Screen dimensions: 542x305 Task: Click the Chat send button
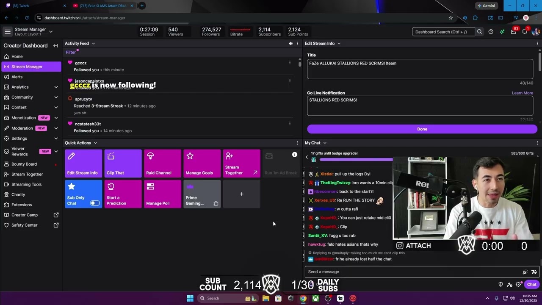point(532,285)
